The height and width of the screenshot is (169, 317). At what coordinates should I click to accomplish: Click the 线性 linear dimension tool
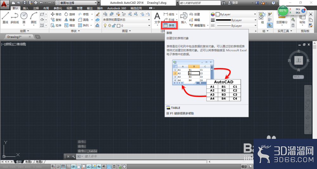(169, 14)
